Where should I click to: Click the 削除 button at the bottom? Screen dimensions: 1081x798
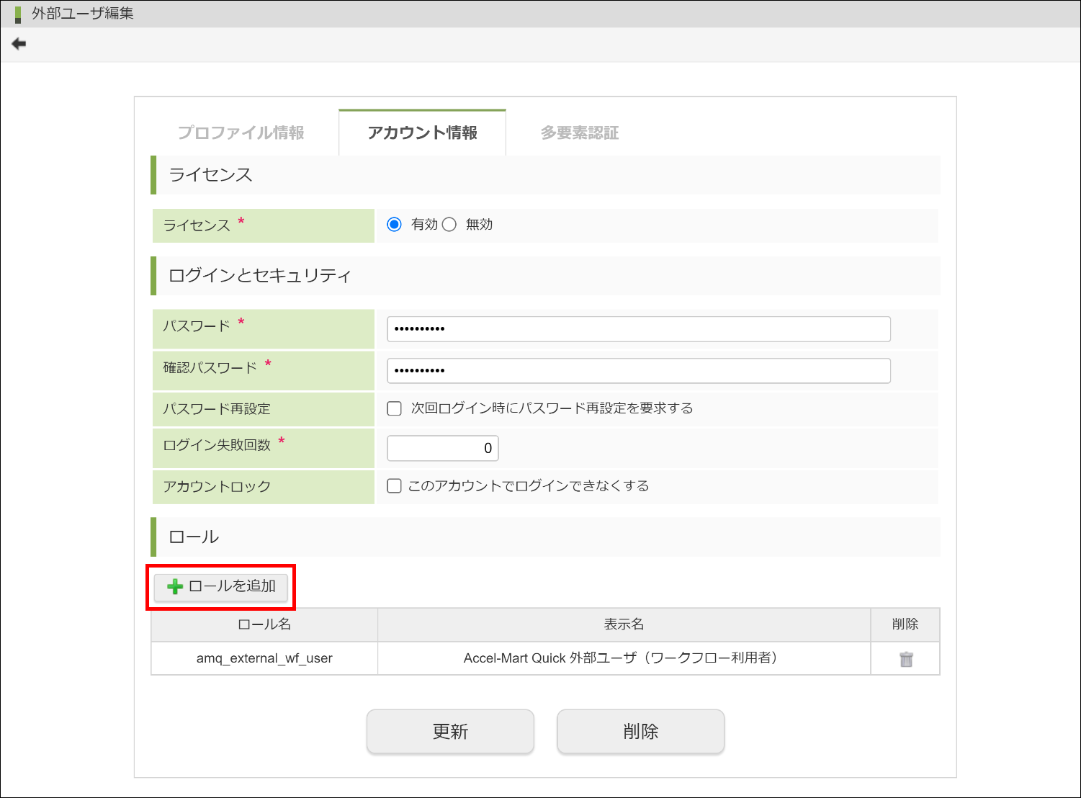coord(640,732)
